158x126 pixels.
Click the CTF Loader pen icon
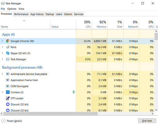8,98
